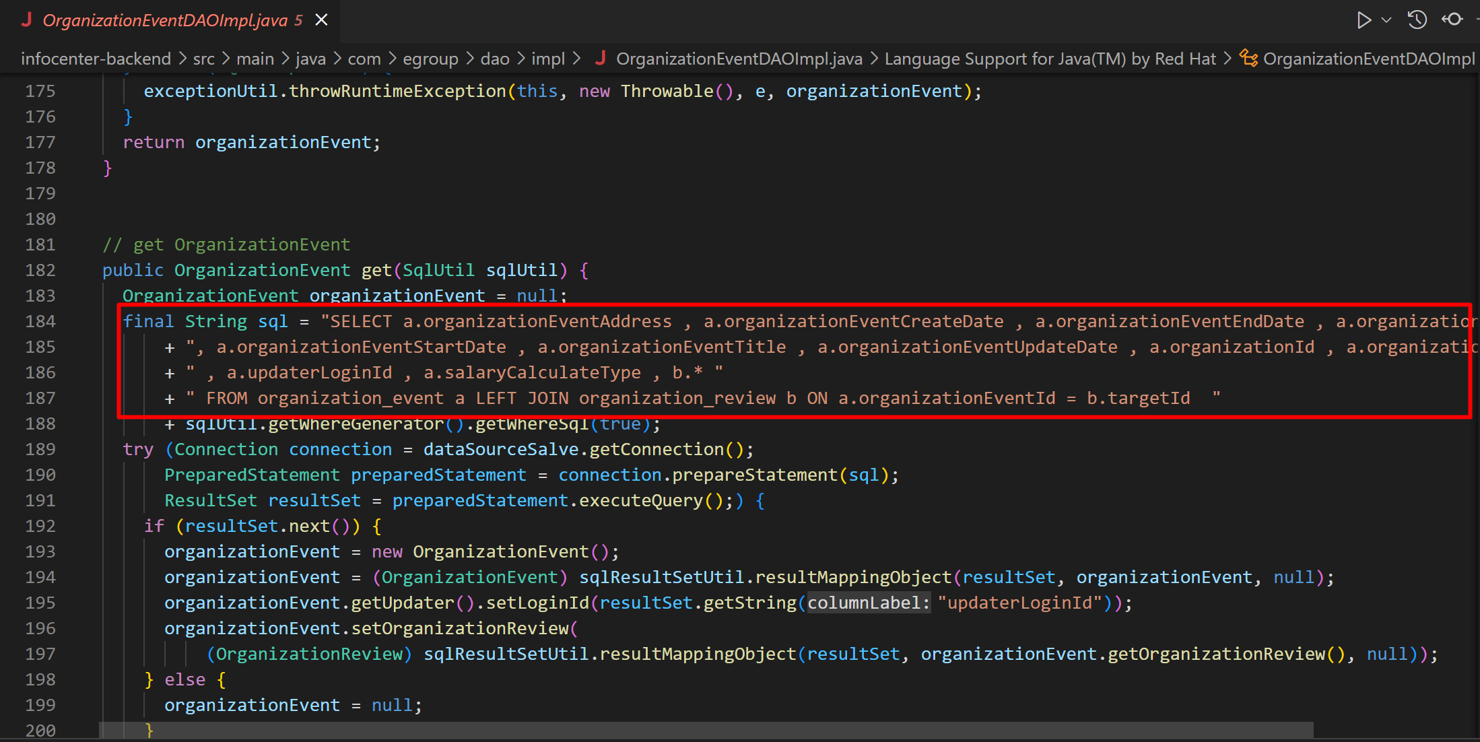1480x742 pixels.
Task: Click the Java file icon in the breadcrumb bar
Action: coord(599,59)
